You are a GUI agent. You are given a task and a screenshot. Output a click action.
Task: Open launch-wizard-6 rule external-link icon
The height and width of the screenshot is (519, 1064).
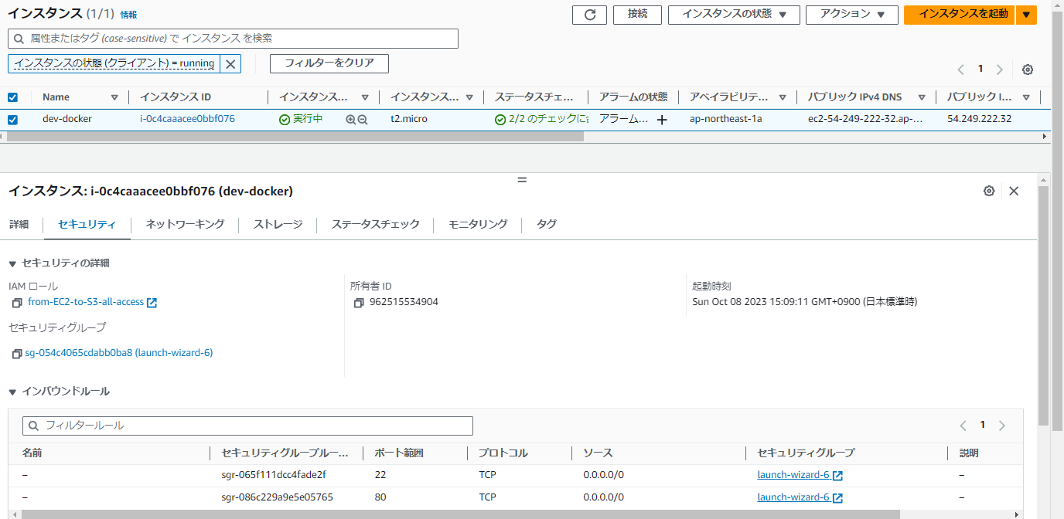pyautogui.click(x=837, y=475)
